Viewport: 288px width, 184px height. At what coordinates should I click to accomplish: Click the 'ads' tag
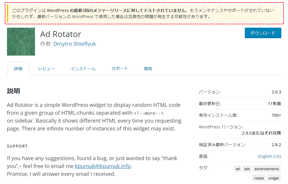coord(247,169)
